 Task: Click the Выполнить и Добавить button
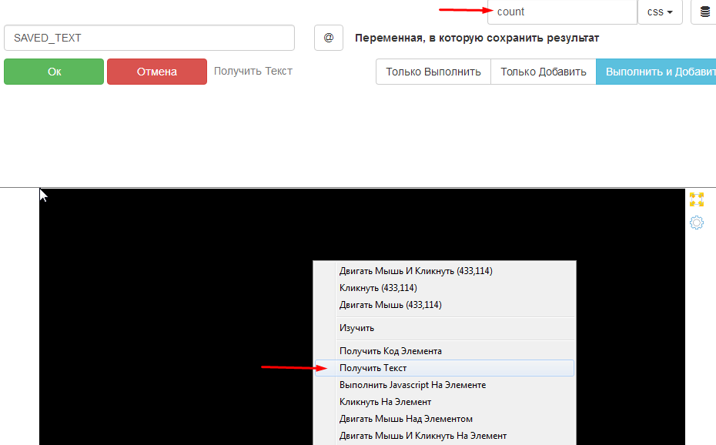point(656,72)
